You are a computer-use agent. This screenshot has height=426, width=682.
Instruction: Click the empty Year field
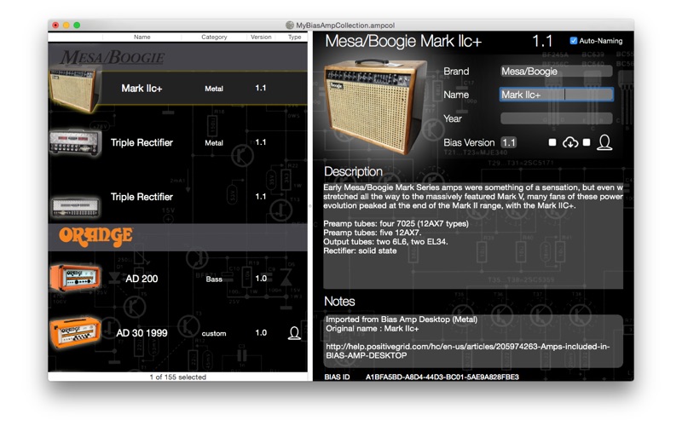[x=557, y=118]
